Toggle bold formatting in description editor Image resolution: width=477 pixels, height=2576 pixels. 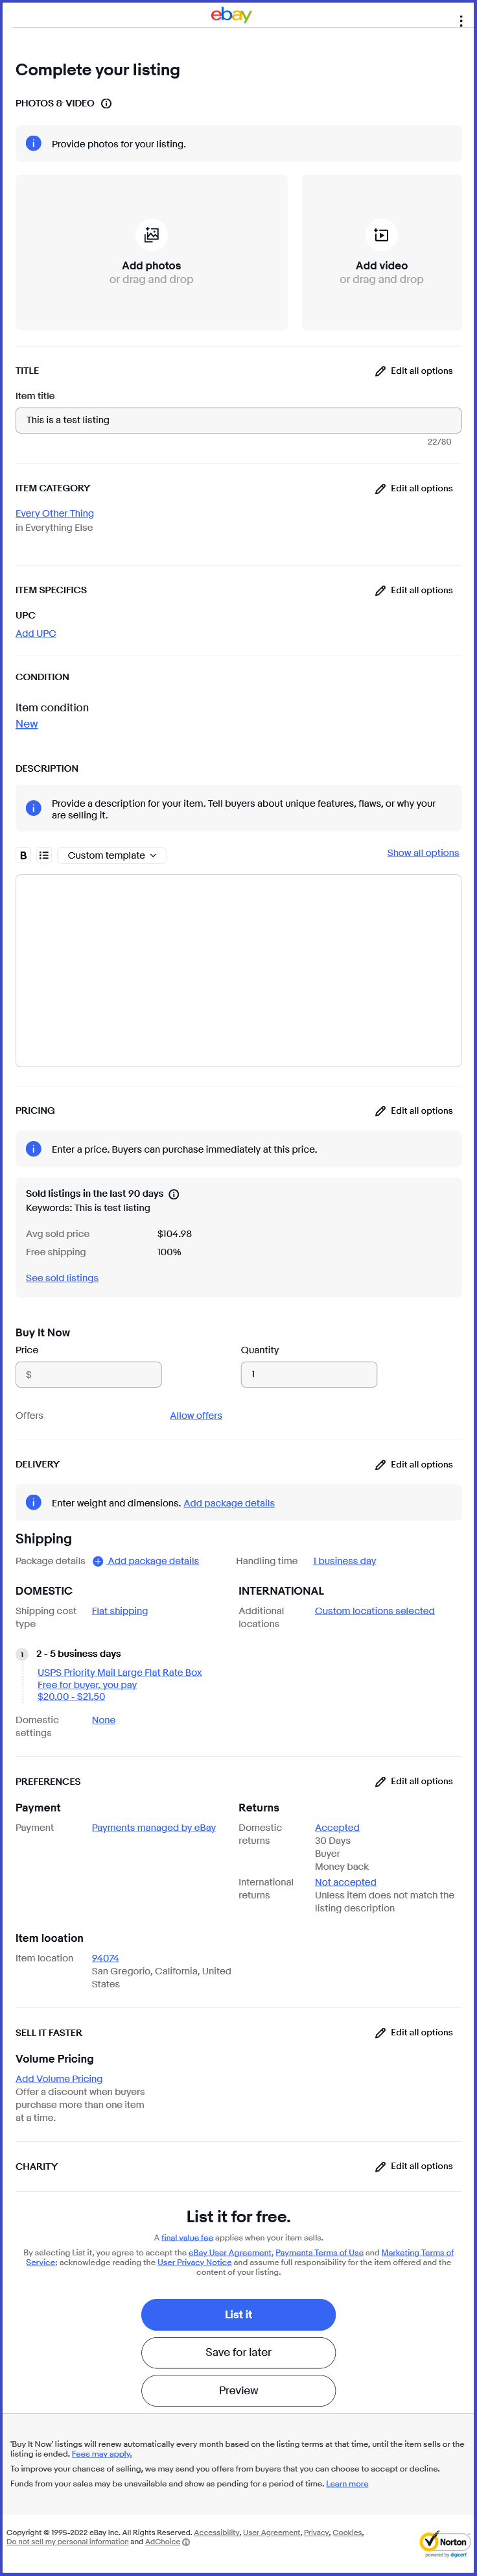[24, 855]
